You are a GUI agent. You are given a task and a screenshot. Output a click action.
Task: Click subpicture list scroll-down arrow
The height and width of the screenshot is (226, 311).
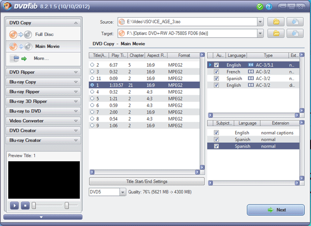tap(302, 178)
